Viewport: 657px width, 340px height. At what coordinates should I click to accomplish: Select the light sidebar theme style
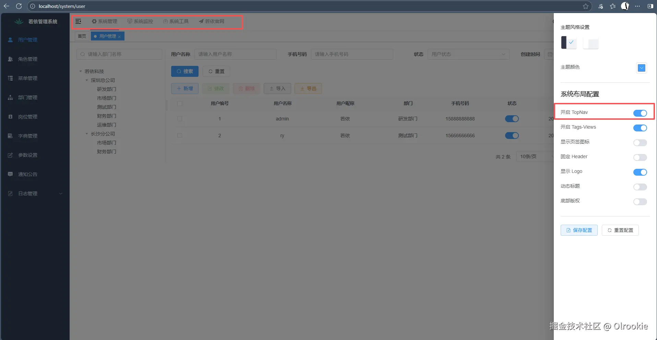click(x=591, y=43)
